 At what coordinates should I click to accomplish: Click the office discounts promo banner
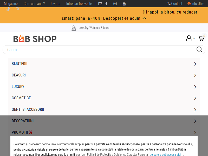[x=104, y=15]
